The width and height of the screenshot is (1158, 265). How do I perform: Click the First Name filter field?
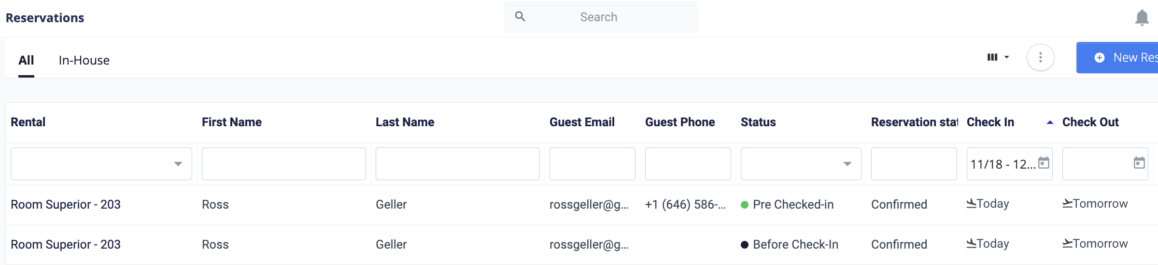pyautogui.click(x=284, y=164)
